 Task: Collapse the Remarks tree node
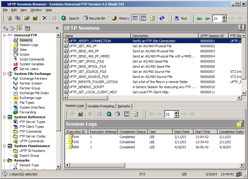(x=5, y=161)
